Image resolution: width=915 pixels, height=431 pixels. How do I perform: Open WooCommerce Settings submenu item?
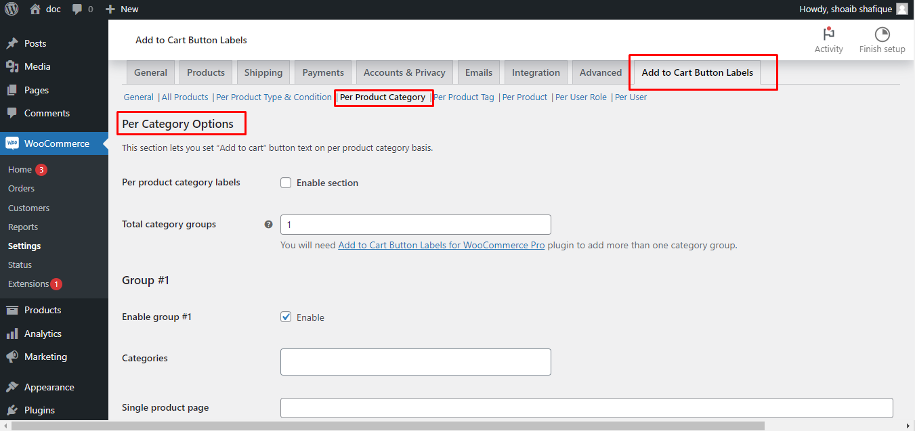point(24,246)
